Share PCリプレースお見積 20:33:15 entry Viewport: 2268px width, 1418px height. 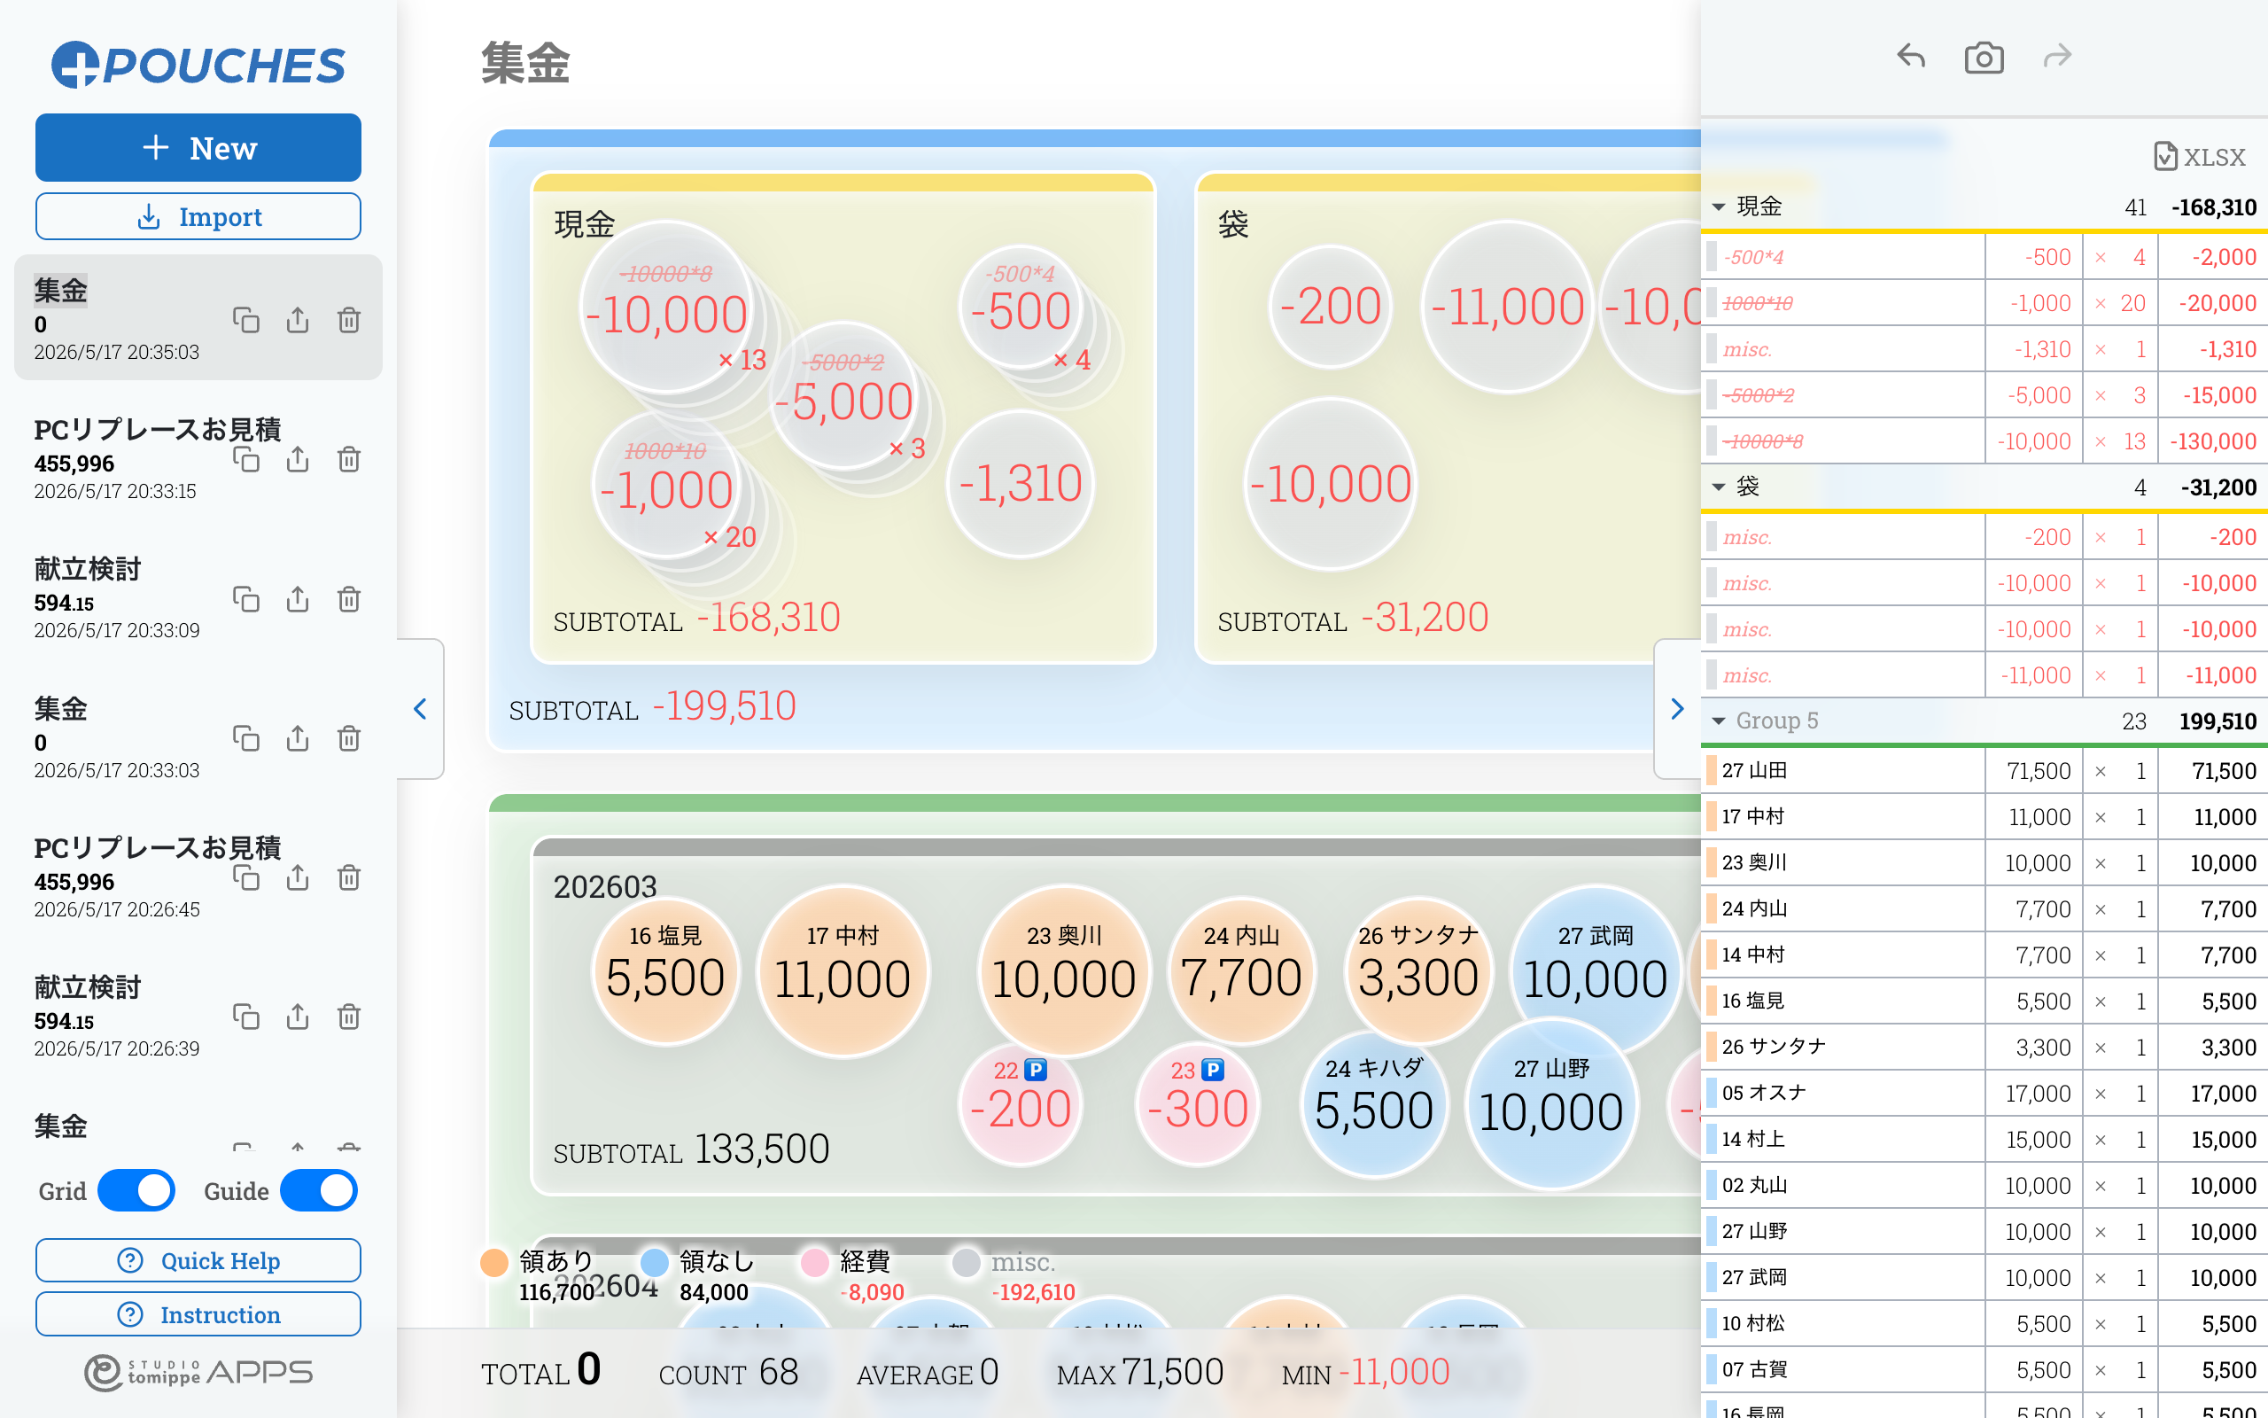pos(297,458)
